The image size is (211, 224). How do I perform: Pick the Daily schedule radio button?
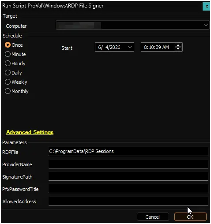(x=13, y=73)
